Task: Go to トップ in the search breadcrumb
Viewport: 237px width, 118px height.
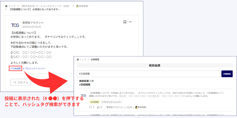Action: pos(83,59)
